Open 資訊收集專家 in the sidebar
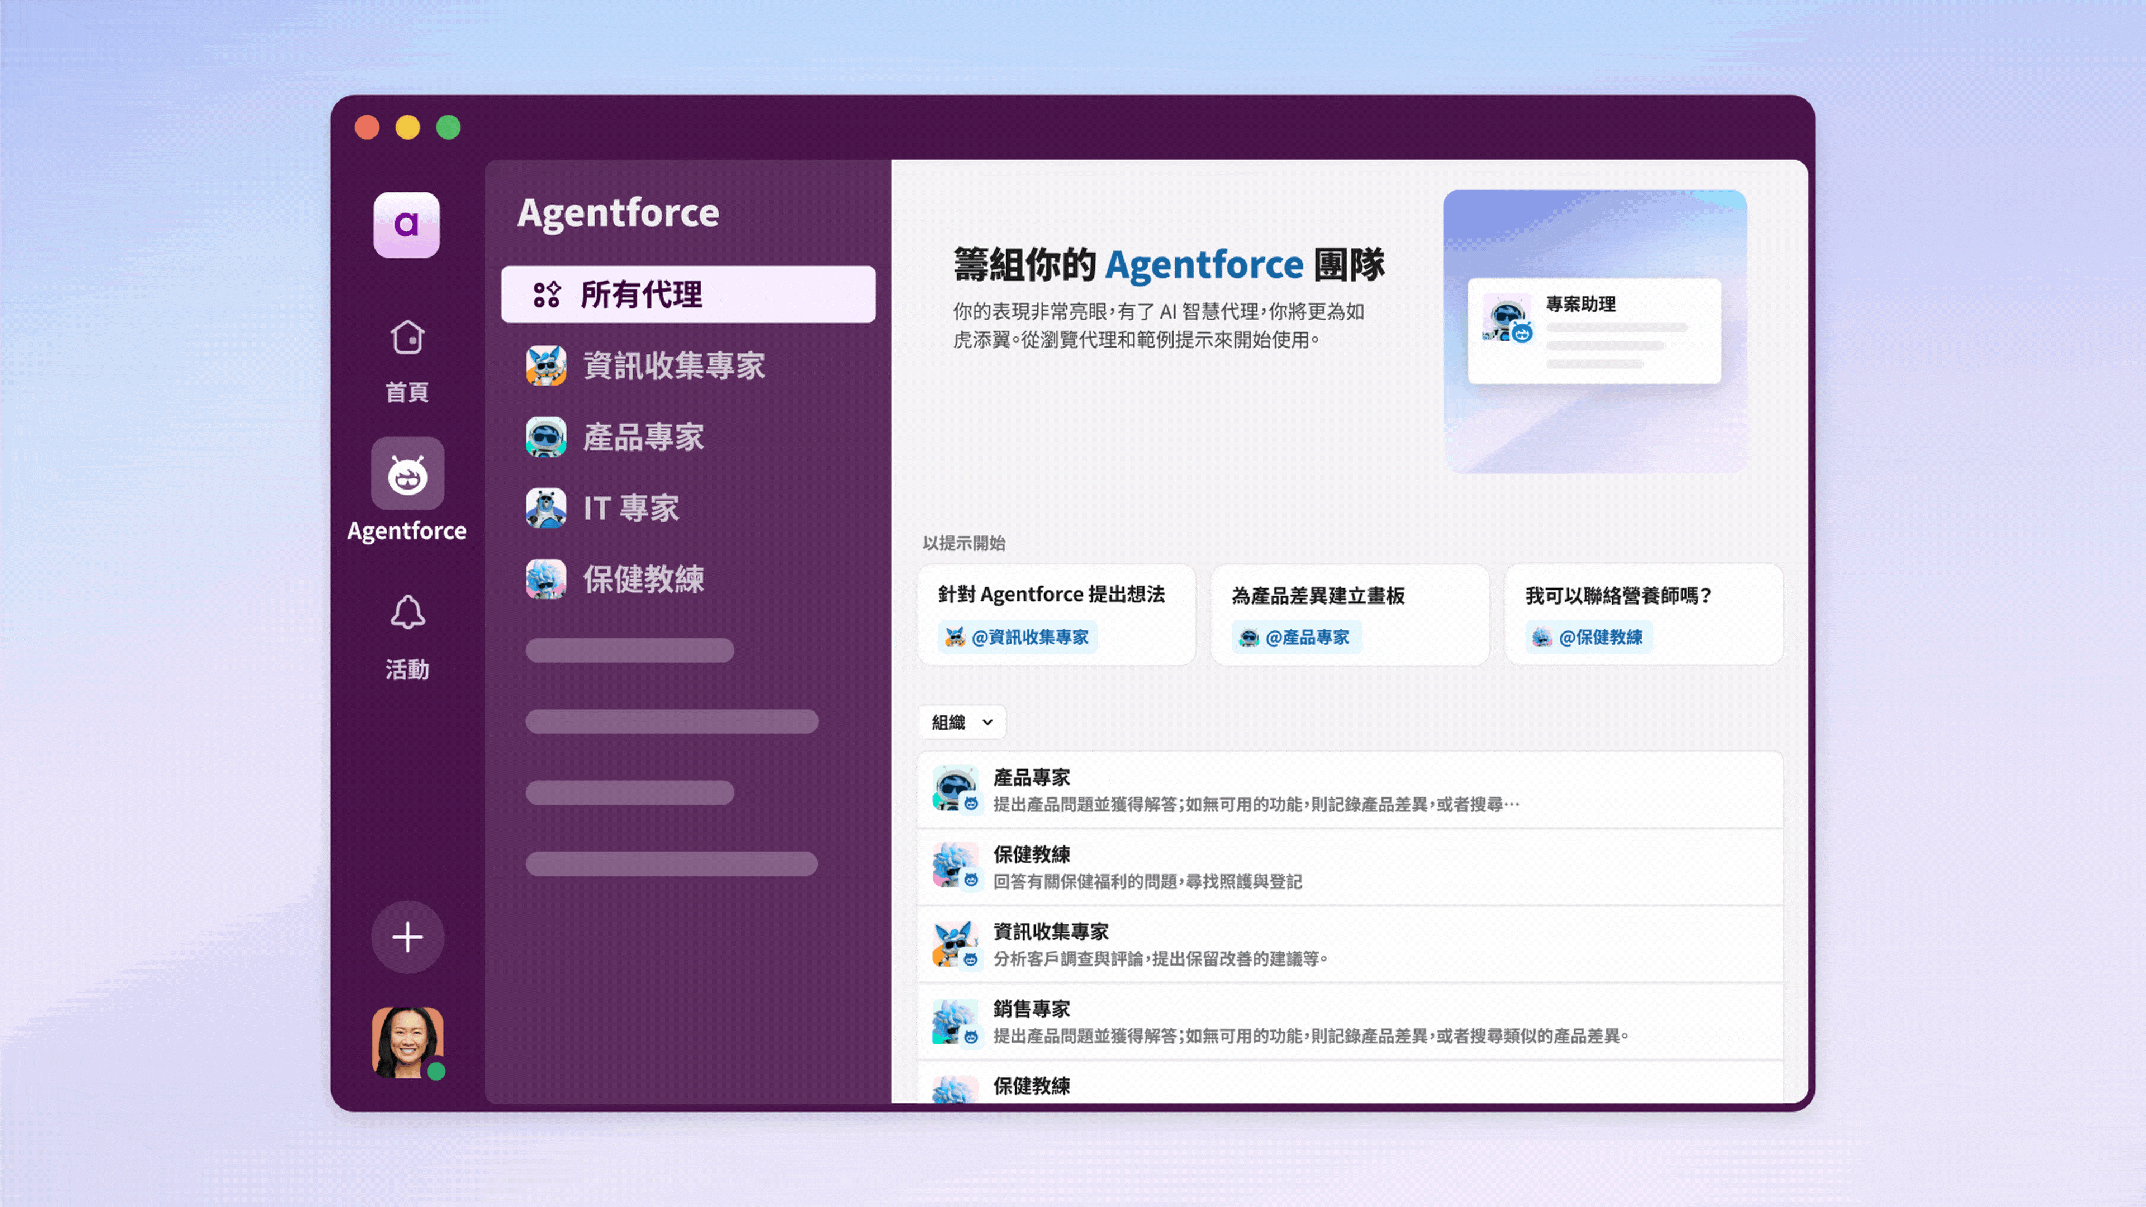2146x1207 pixels. coord(688,365)
